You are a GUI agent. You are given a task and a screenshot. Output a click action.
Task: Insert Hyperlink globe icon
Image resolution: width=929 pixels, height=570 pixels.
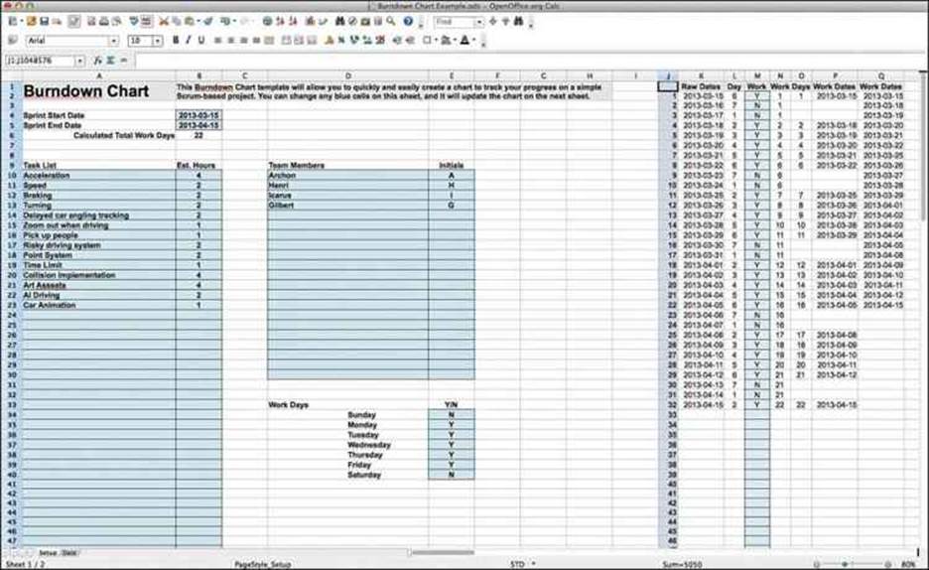[x=267, y=21]
